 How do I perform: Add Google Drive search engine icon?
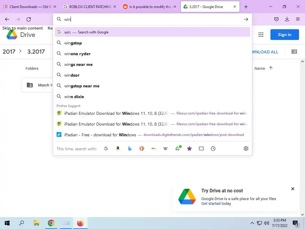(x=178, y=148)
